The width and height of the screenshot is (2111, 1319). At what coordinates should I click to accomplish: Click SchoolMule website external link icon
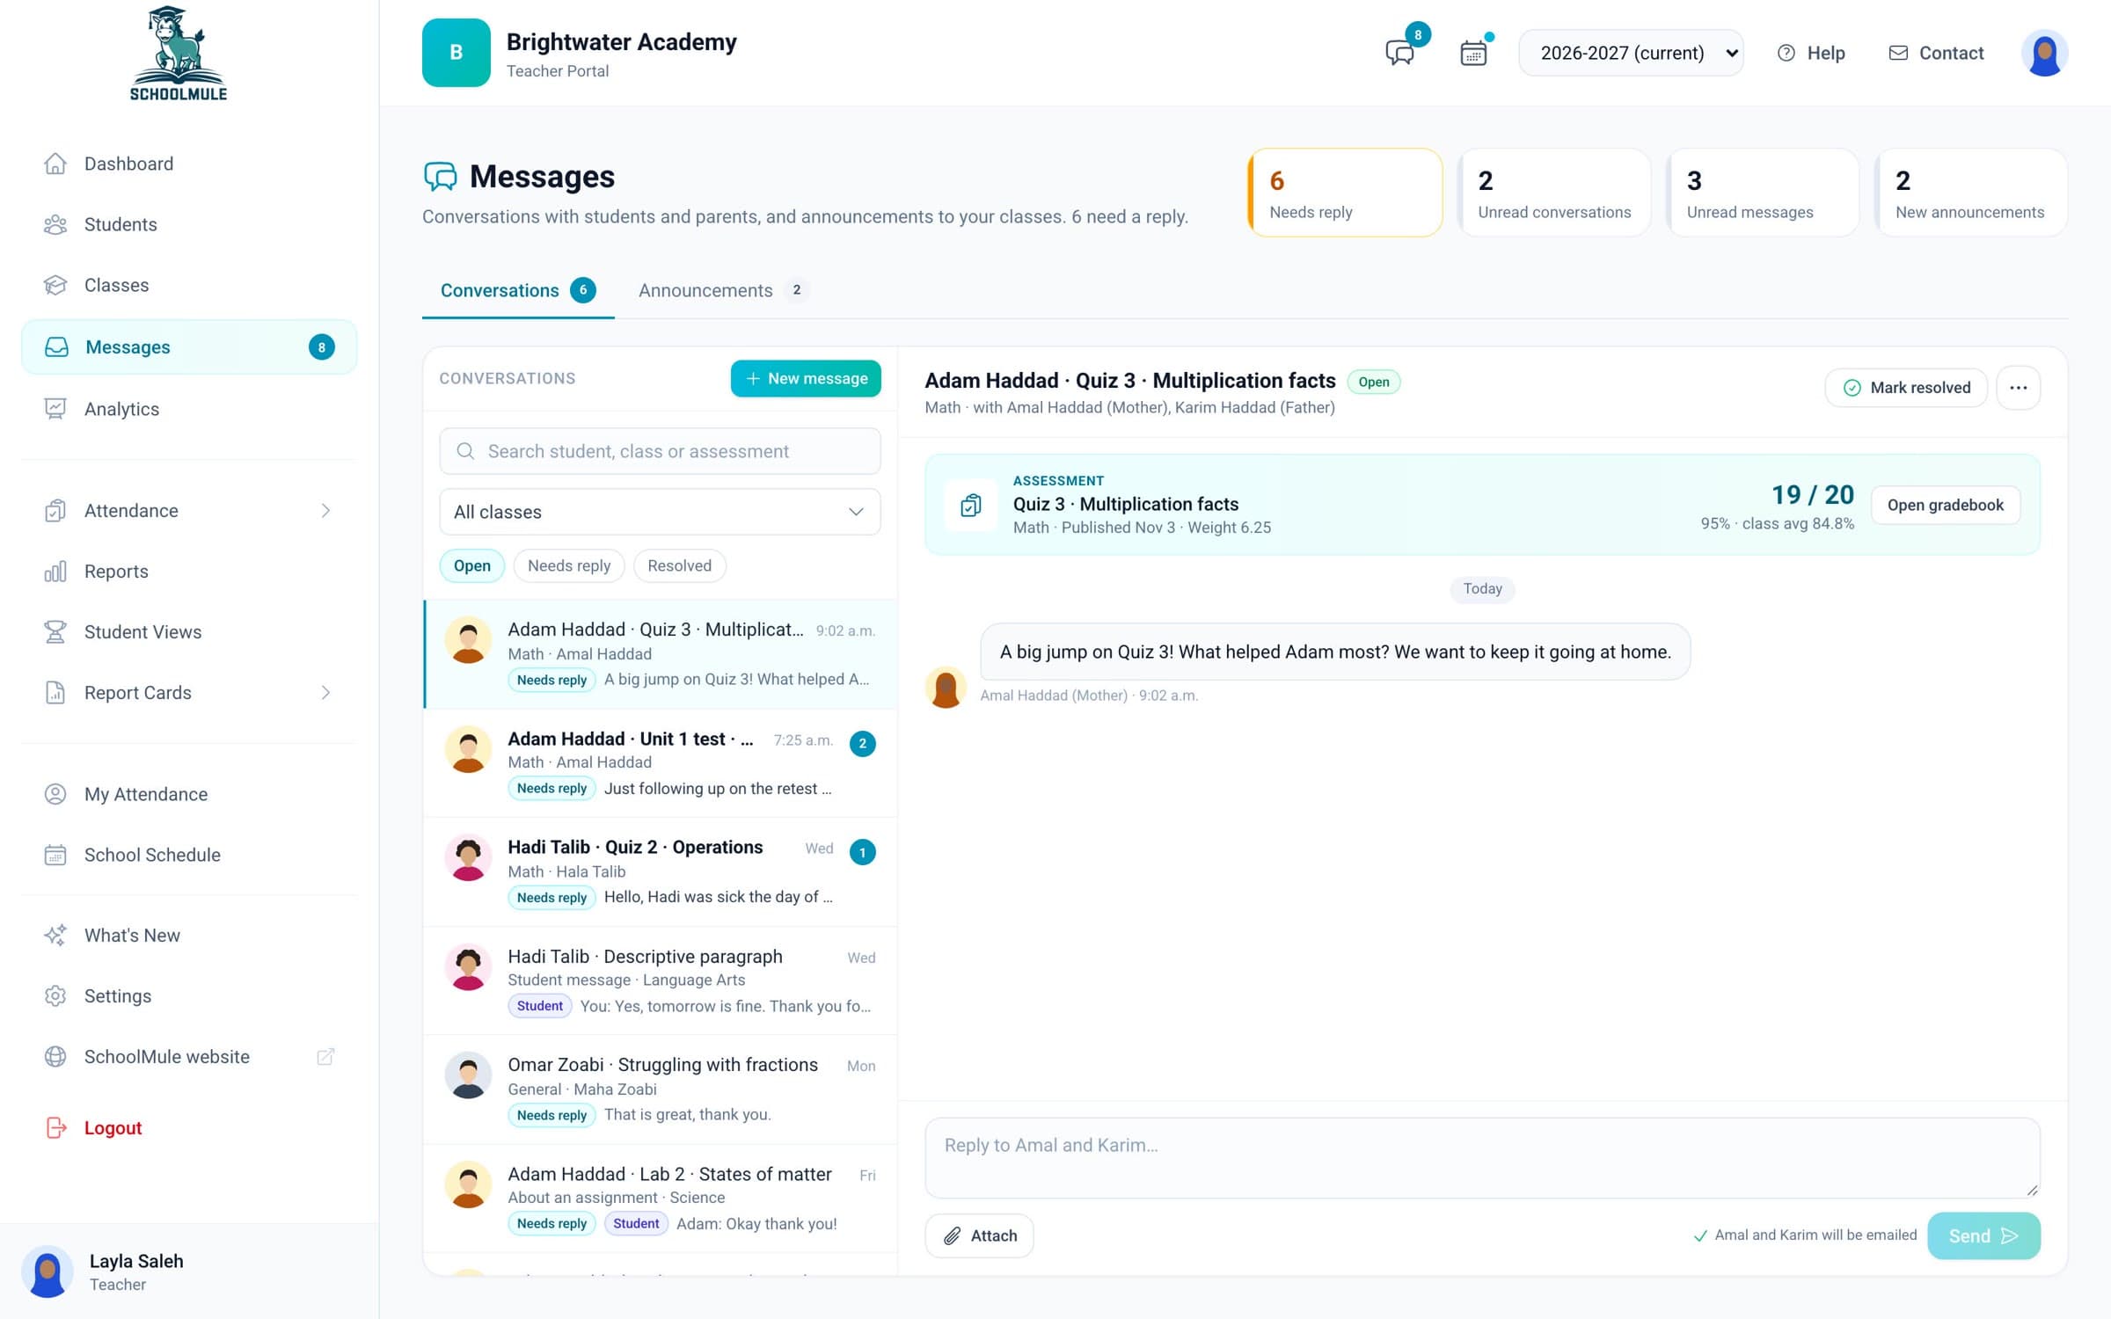pos(325,1057)
